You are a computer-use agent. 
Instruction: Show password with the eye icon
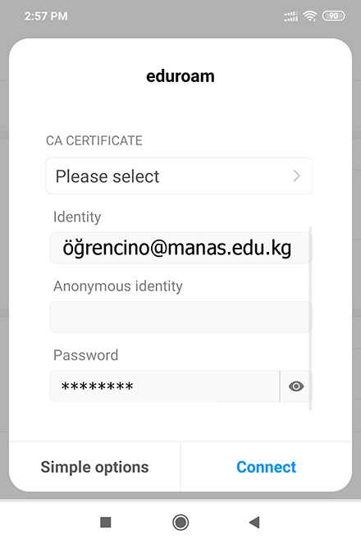coord(296,386)
